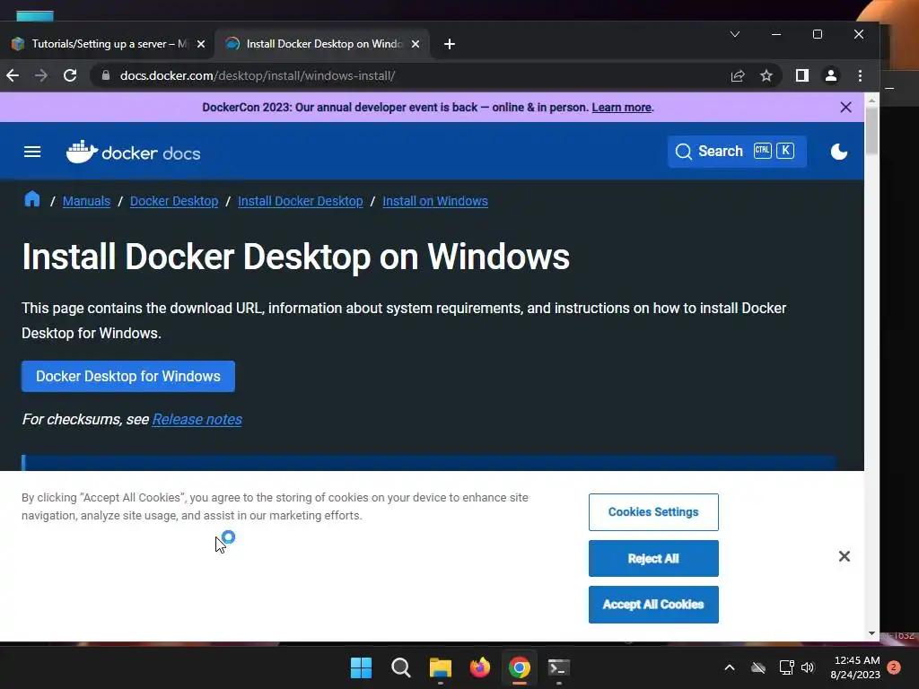Click the Chrome taskbar icon

[x=520, y=667]
